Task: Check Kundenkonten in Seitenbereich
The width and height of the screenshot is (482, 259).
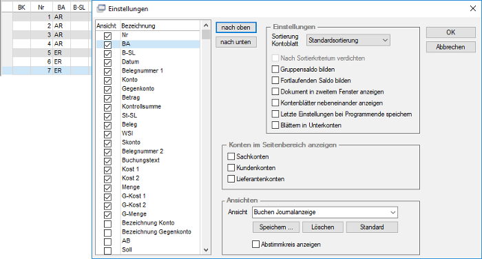Action: pos(231,167)
